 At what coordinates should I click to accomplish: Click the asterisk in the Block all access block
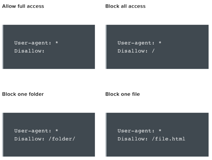[x=160, y=43]
